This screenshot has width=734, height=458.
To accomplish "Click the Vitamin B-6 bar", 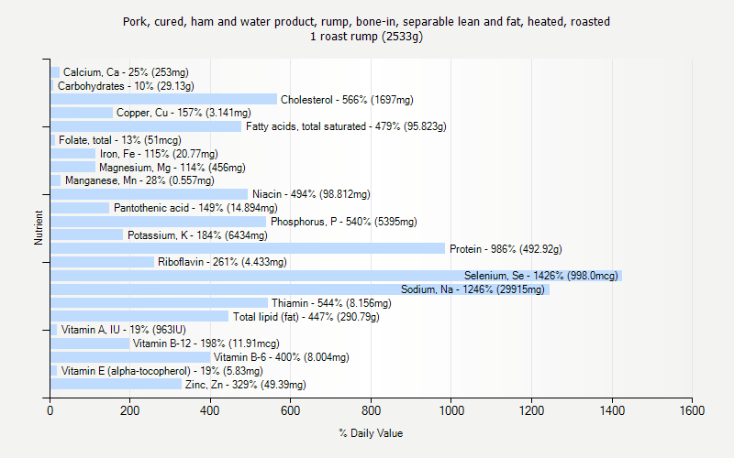I will [x=130, y=357].
